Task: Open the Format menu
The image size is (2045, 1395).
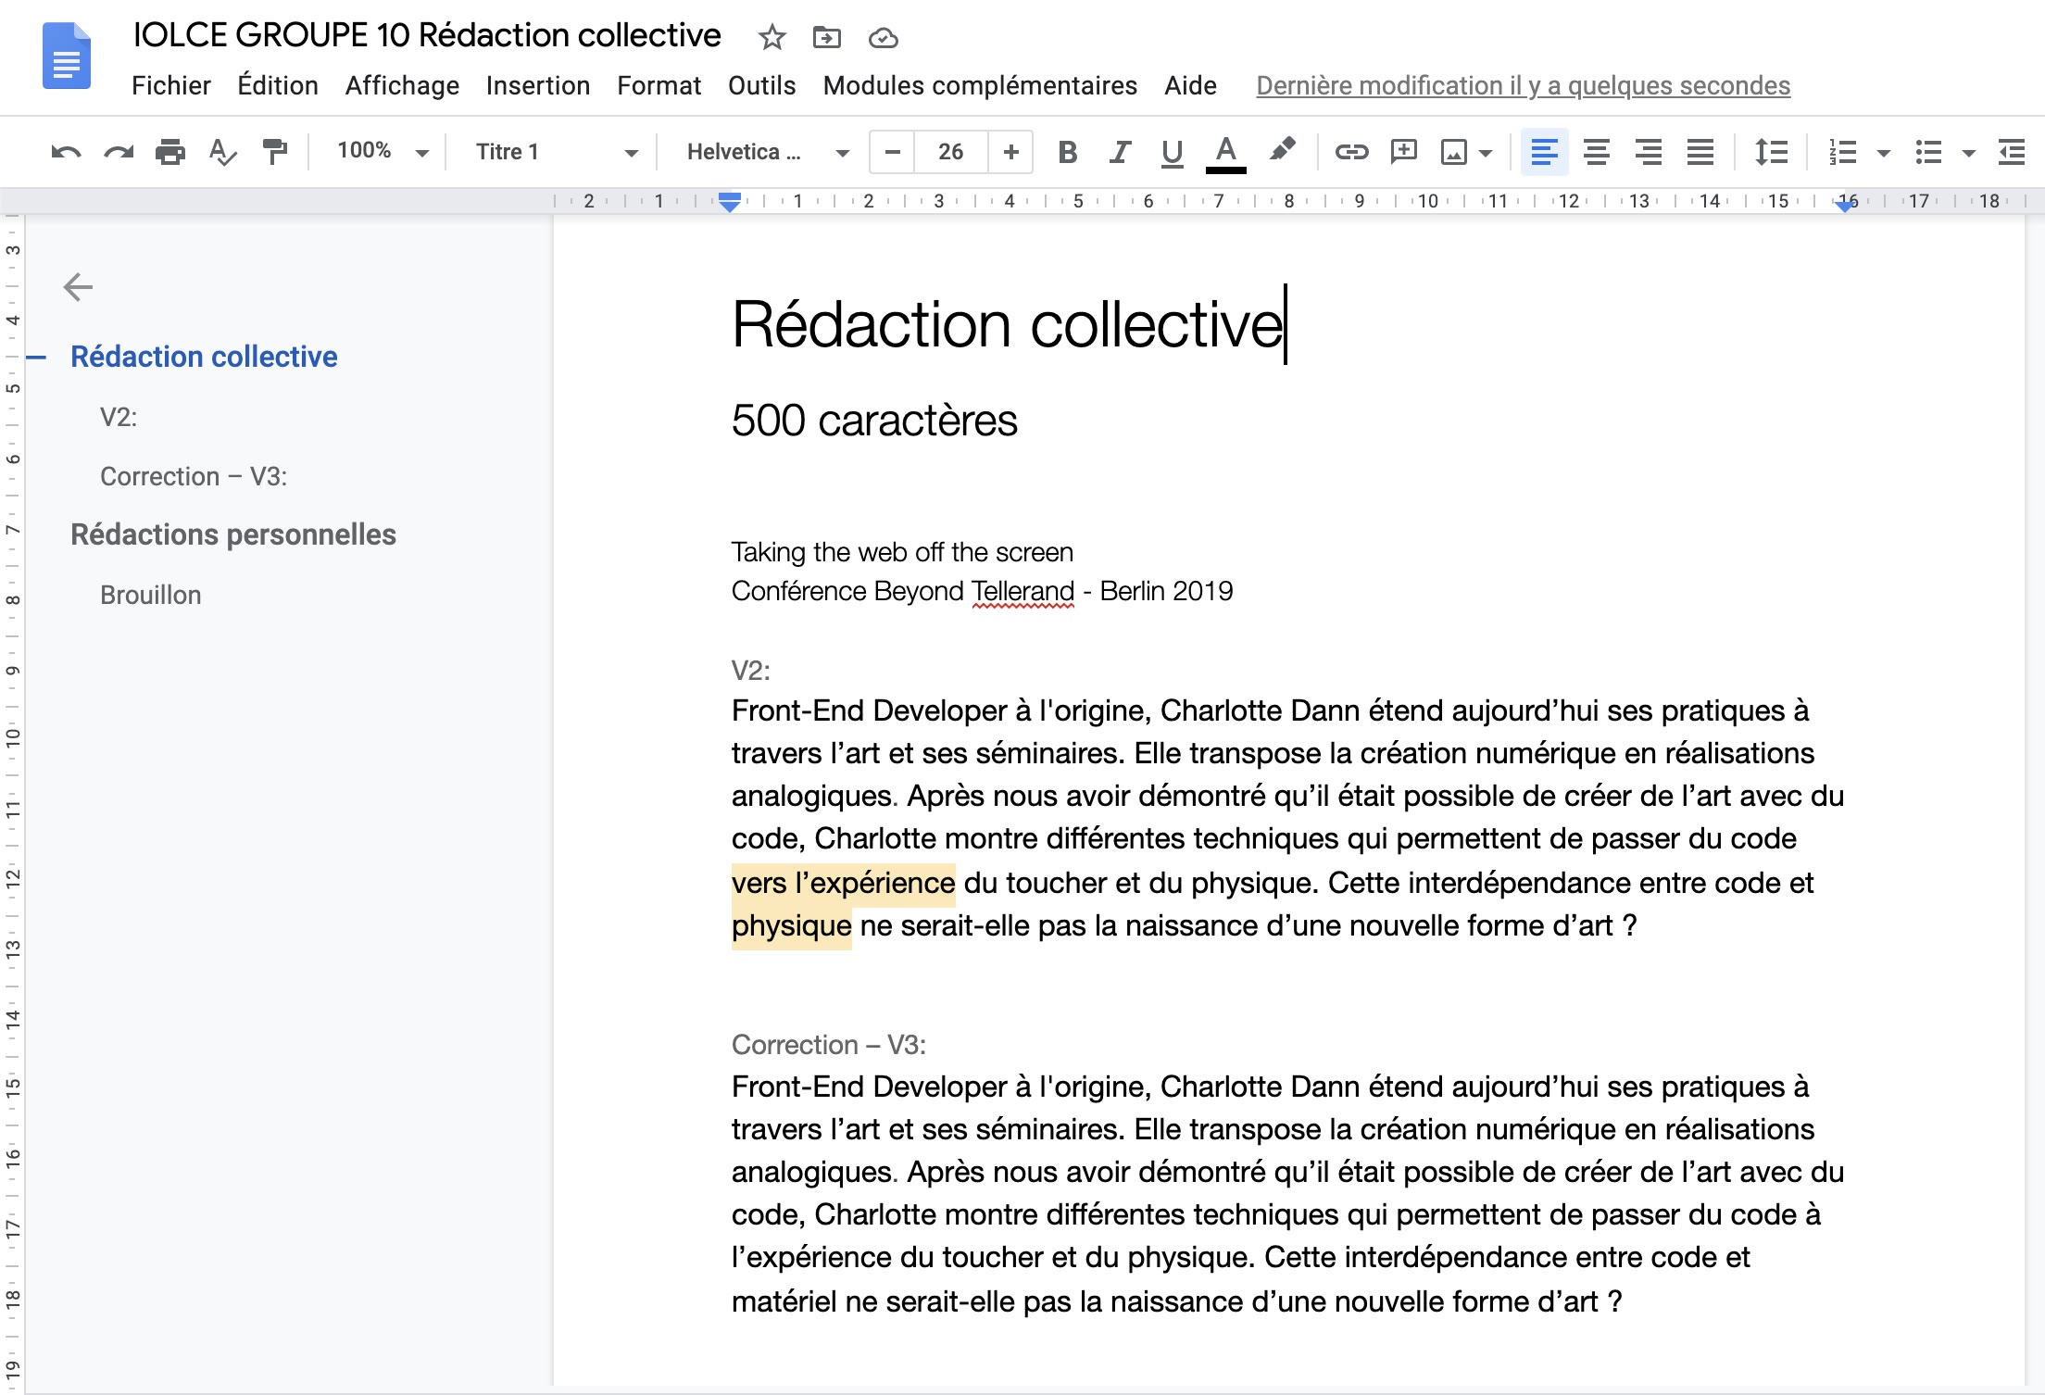Action: (x=659, y=85)
